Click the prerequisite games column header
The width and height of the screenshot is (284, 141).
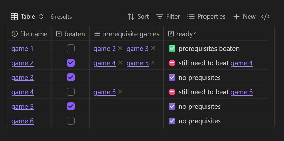[126, 34]
